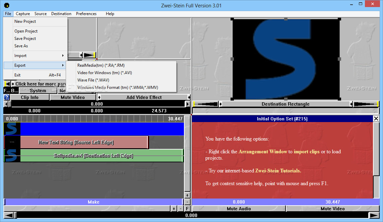Click the blue question mark help icon
Image resolution: width=383 pixels, height=222 pixels.
pyautogui.click(x=7, y=97)
